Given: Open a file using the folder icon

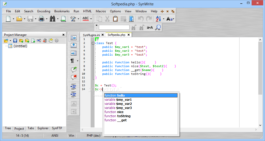Looking at the screenshot, I should 19,19.
